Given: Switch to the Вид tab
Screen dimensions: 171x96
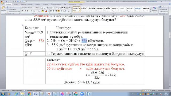Looking at the screenshot, I should click(x=65, y=4).
